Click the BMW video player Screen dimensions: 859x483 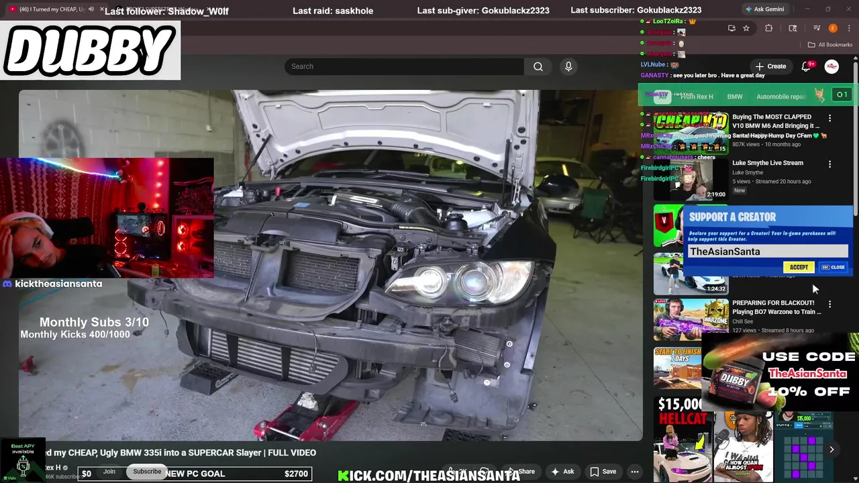(330, 265)
